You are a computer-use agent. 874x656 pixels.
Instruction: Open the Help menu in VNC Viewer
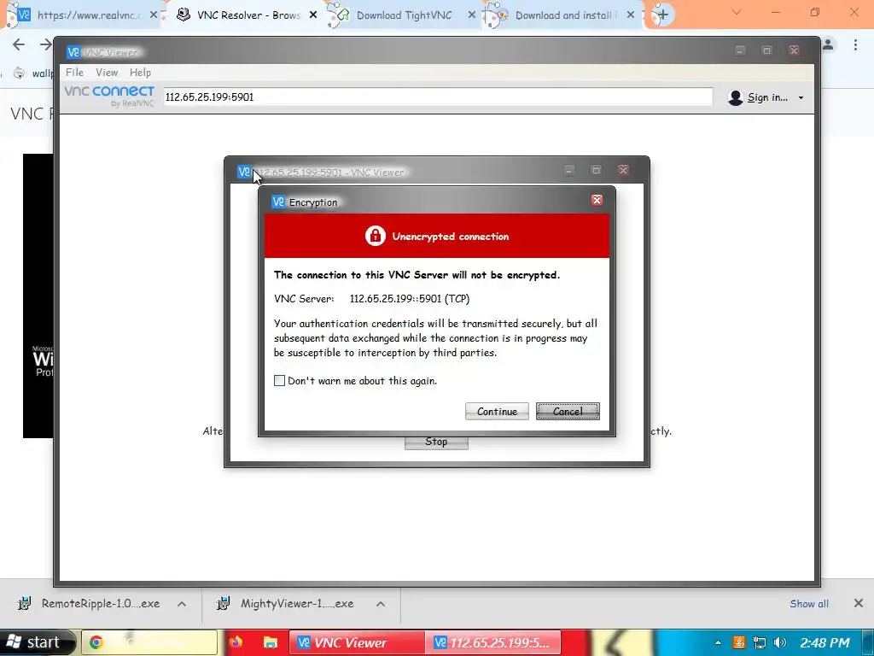tap(140, 72)
